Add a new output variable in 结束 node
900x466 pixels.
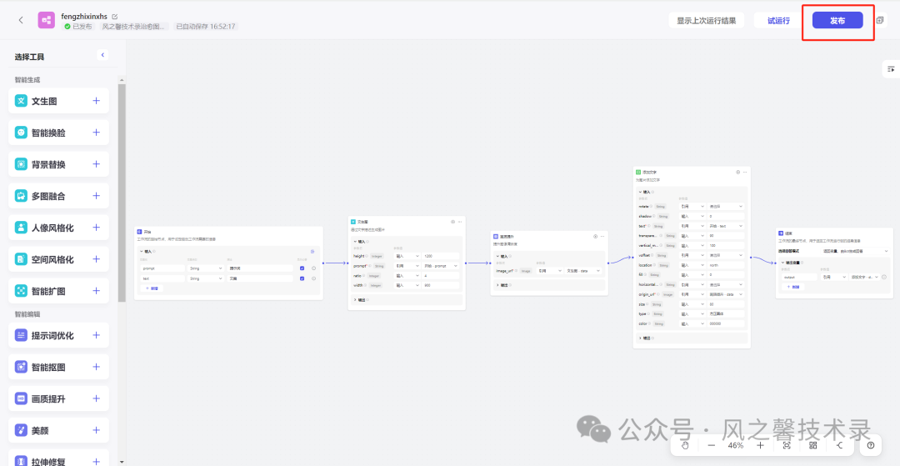click(x=794, y=287)
